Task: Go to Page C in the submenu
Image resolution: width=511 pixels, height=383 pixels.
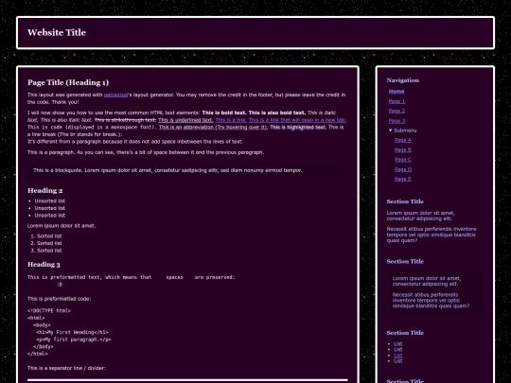Action: tap(403, 160)
